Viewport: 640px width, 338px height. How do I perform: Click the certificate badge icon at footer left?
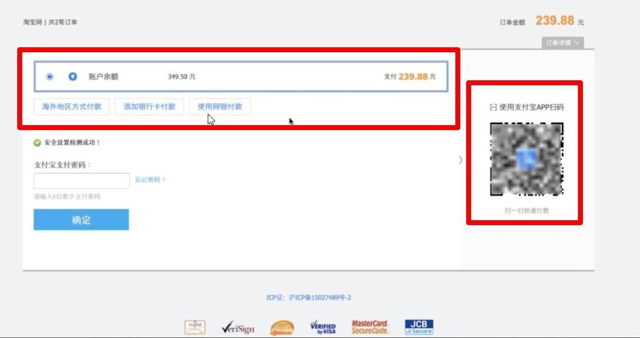195,327
